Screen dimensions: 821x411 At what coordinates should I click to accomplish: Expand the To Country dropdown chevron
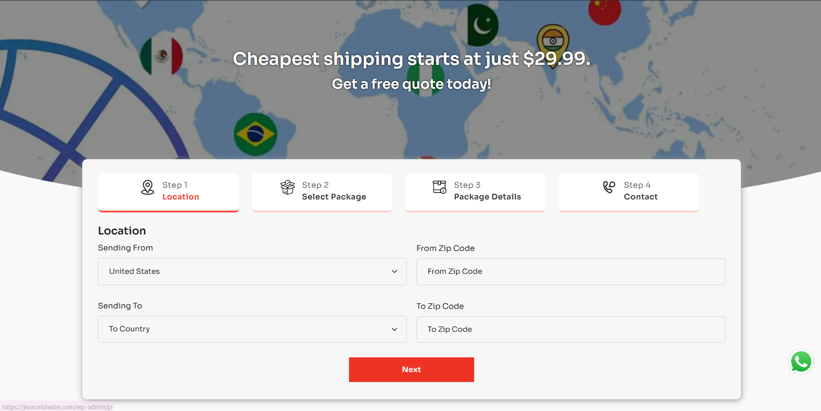point(394,329)
